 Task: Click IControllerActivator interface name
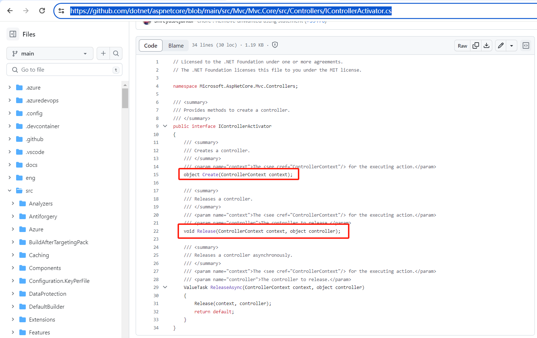(x=245, y=126)
